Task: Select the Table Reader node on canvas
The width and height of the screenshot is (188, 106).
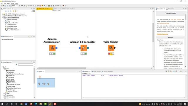Action: click(x=111, y=48)
